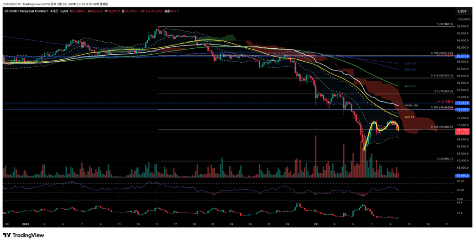The height and width of the screenshot is (243, 475).
Task: Click the 0.618 Fibonacci level label
Action: click(442, 75)
